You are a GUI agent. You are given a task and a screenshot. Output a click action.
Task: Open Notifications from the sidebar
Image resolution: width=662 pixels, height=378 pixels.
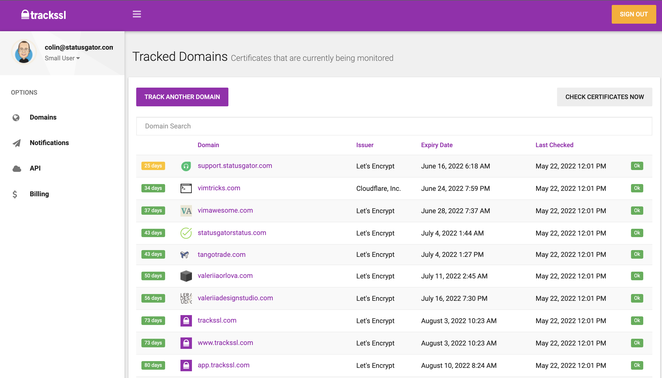(x=49, y=143)
